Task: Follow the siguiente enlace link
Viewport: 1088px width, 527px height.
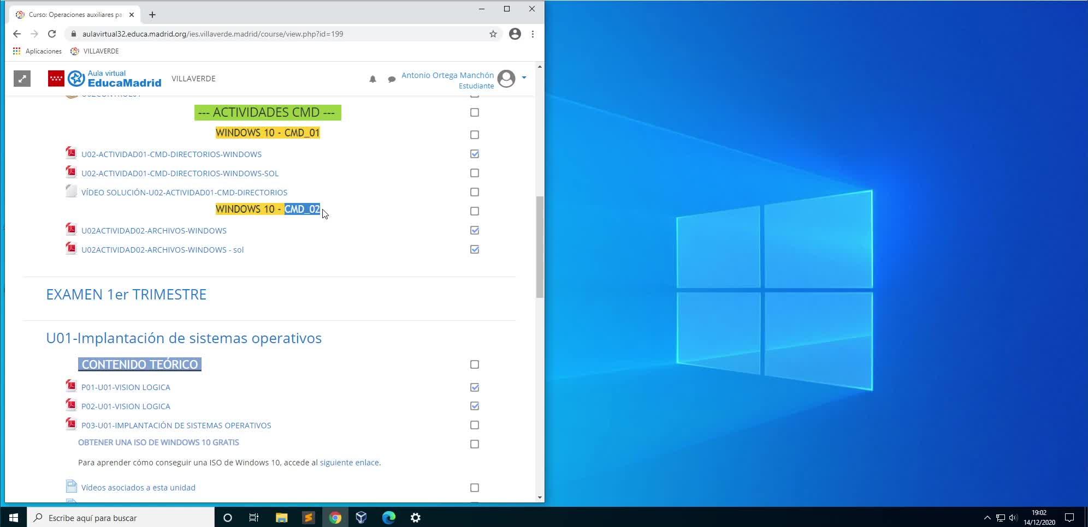Action: pyautogui.click(x=349, y=463)
